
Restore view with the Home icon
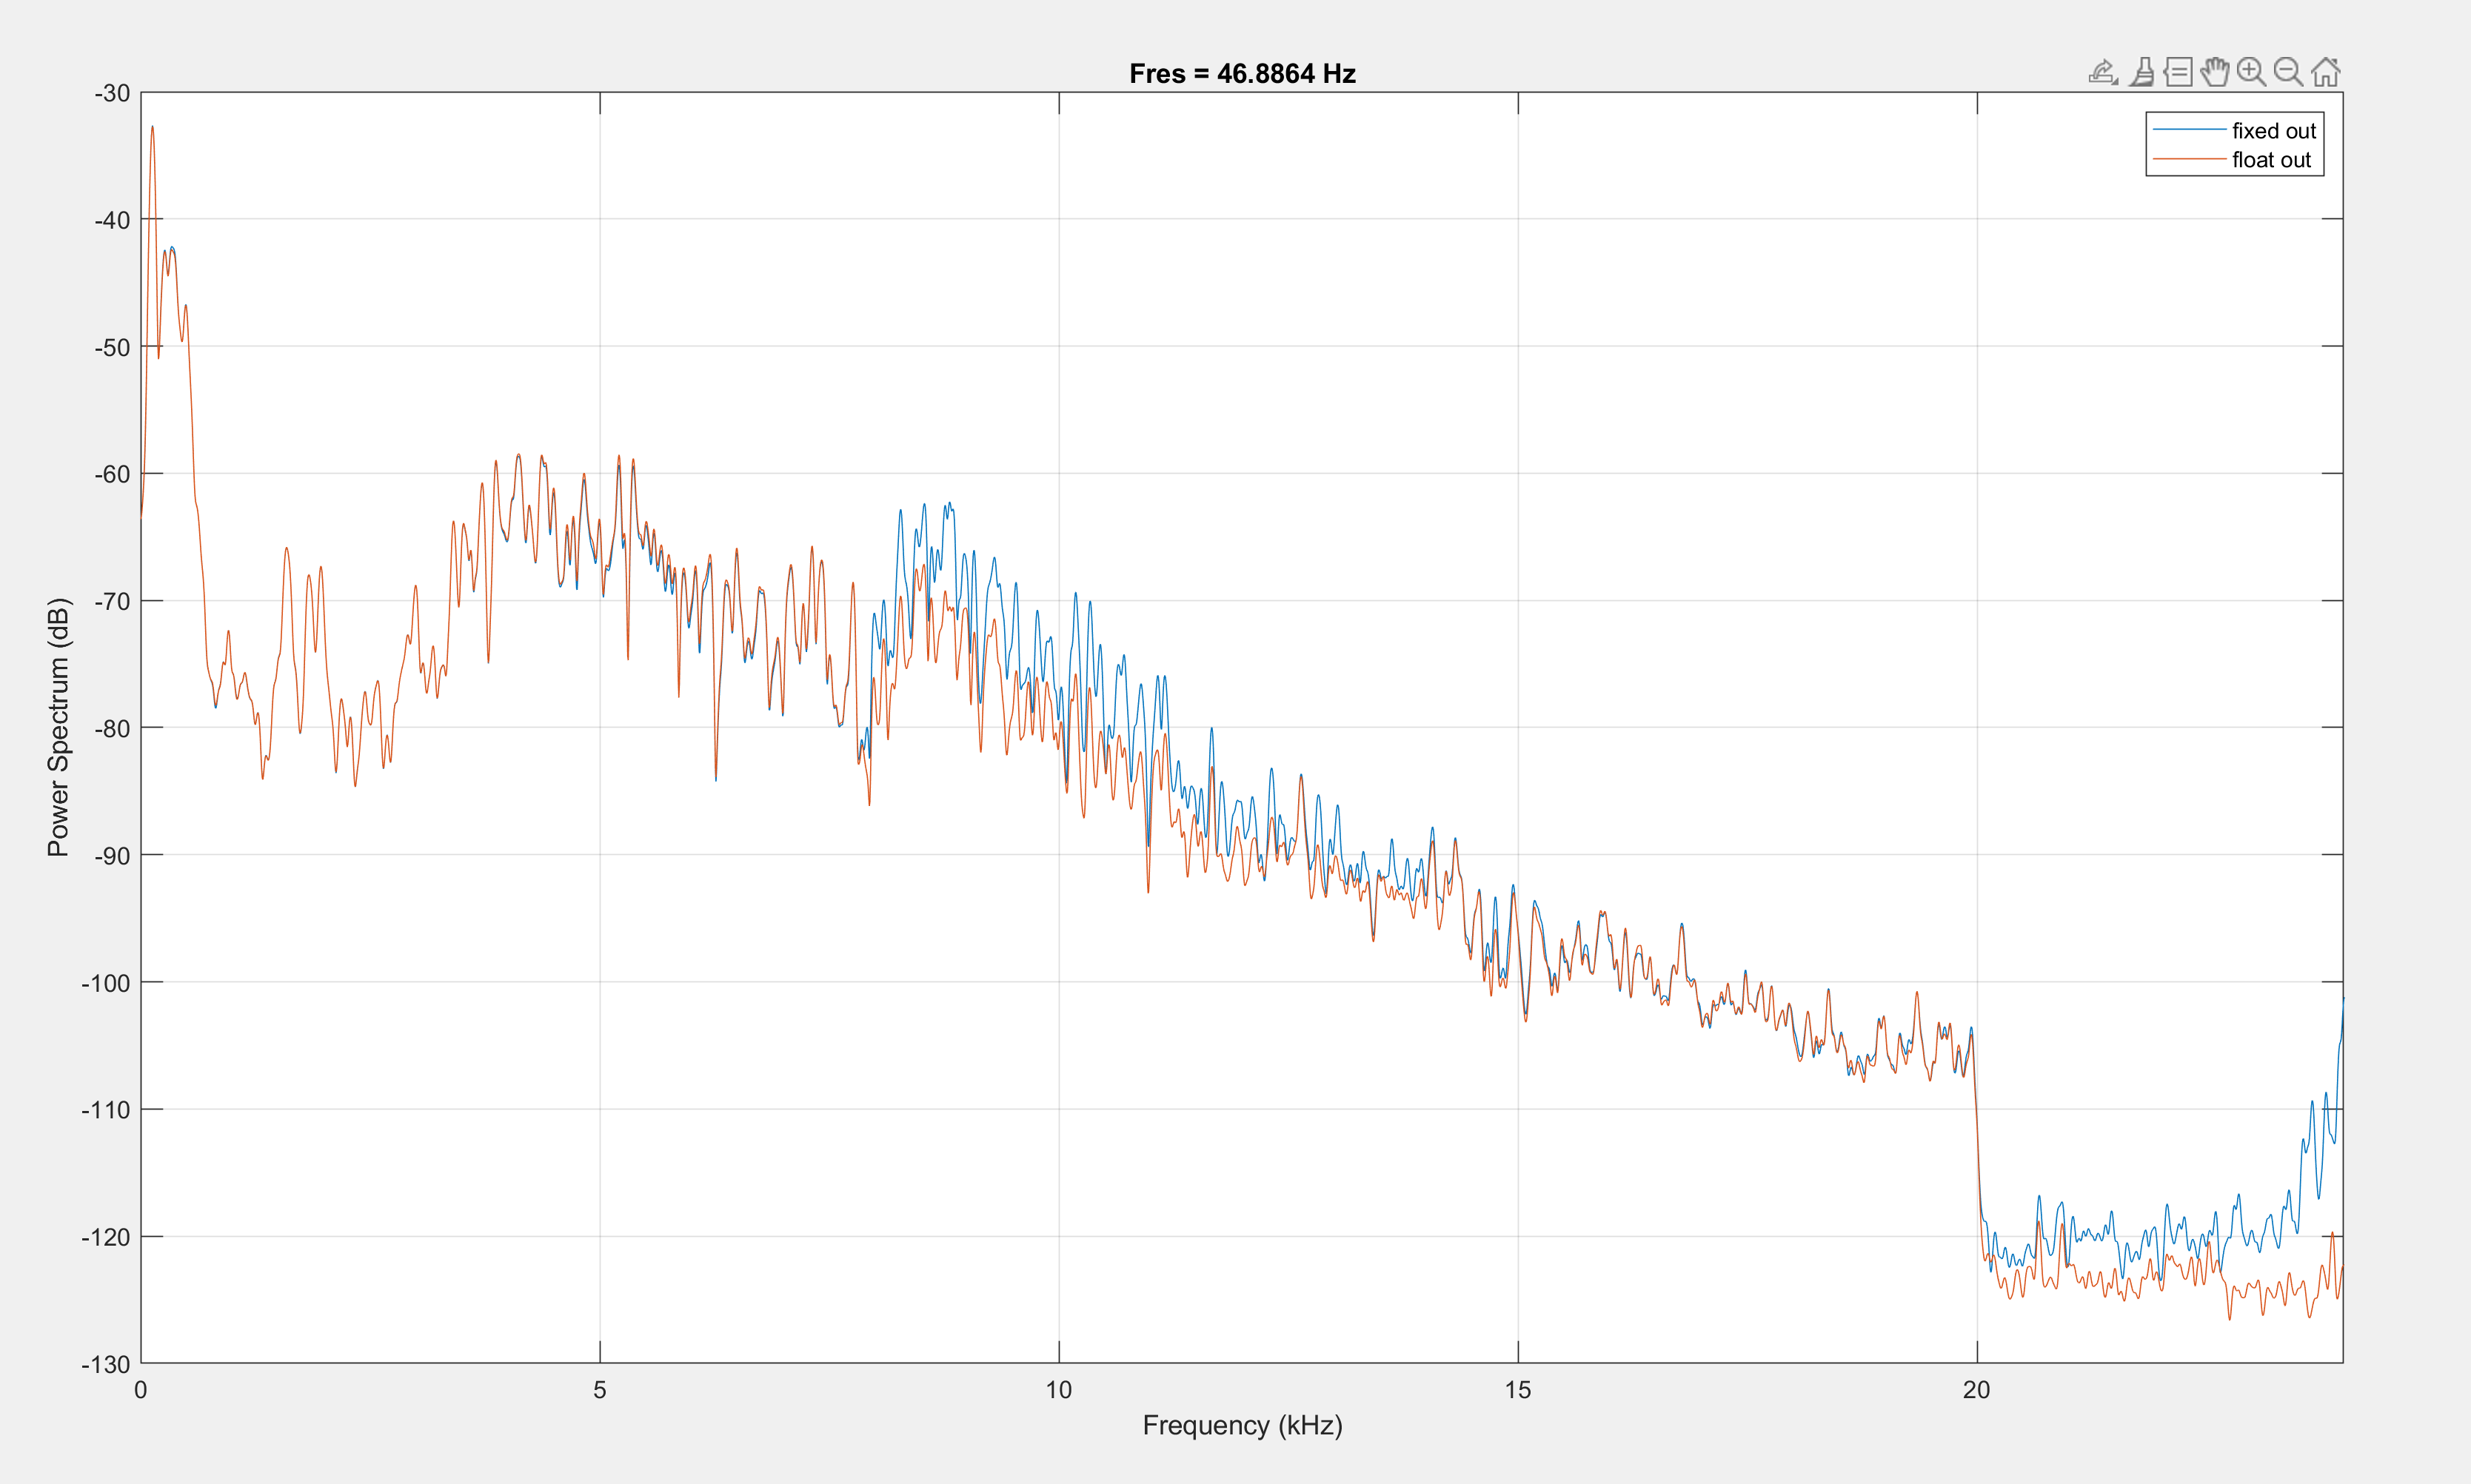click(2326, 72)
